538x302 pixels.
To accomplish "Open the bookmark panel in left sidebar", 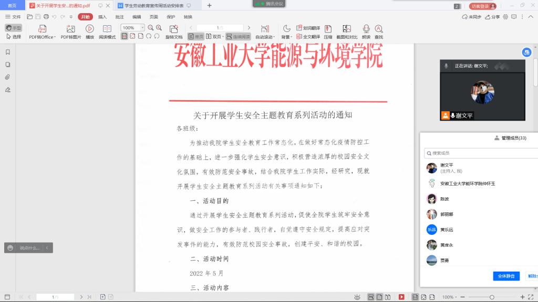I will click(8, 52).
